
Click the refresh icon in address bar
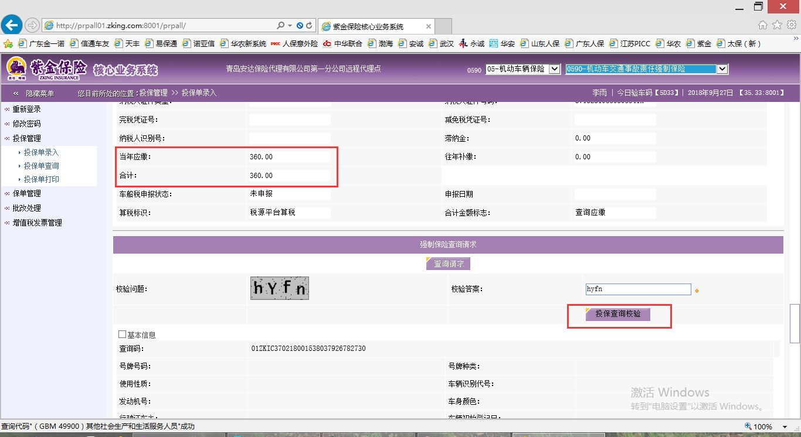(x=309, y=26)
